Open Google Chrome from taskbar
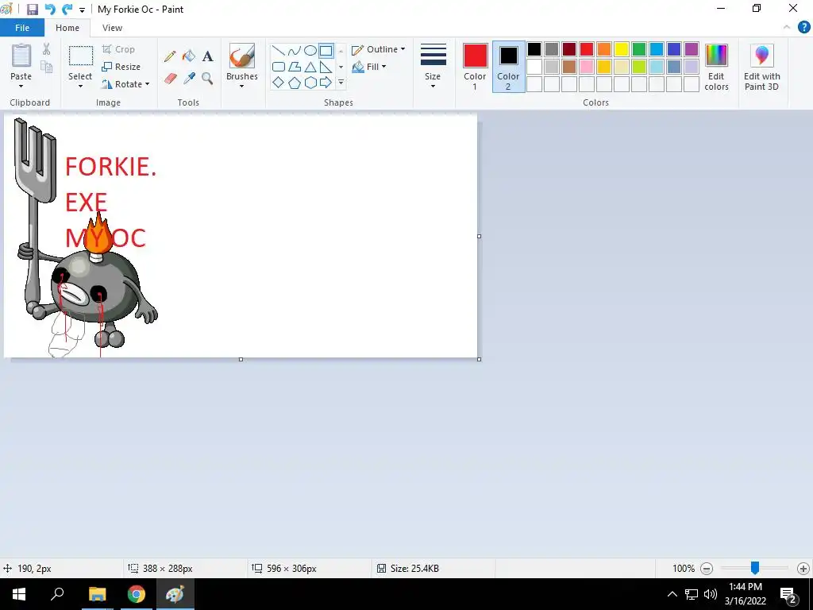This screenshot has width=813, height=610. point(137,594)
